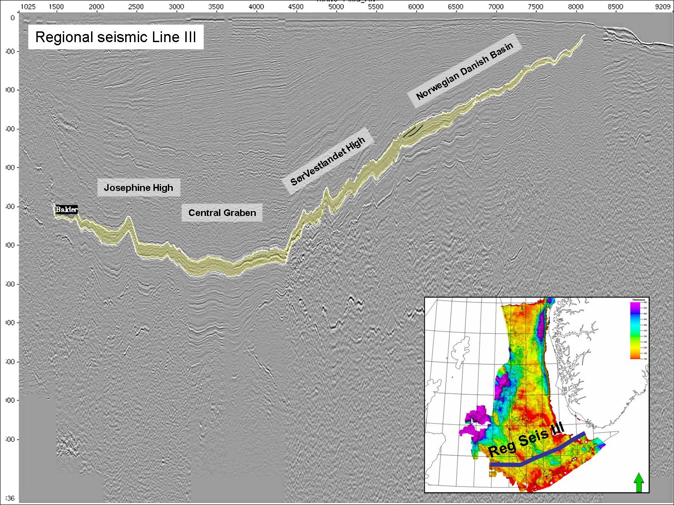
Task: Click the green north arrow on inset map
Action: click(639, 483)
